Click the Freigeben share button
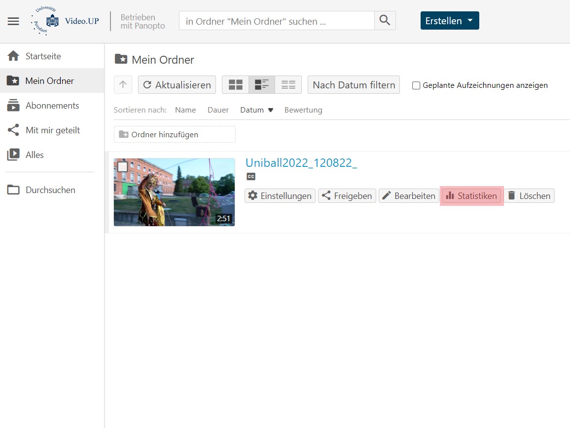This screenshot has height=428, width=570. pos(347,196)
